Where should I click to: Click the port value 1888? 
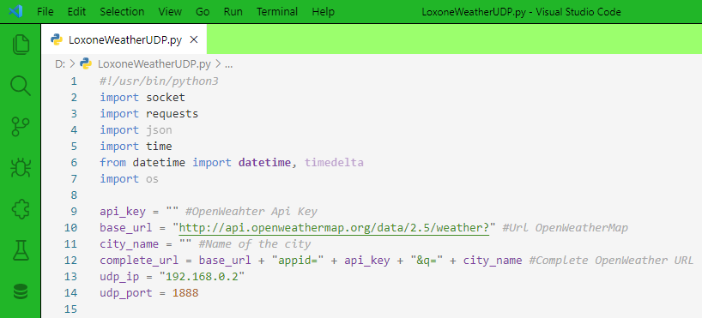pyautogui.click(x=185, y=293)
